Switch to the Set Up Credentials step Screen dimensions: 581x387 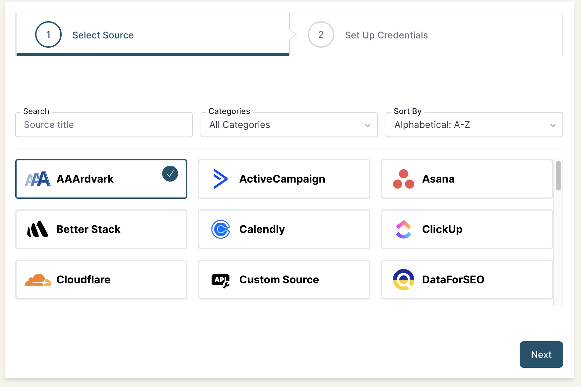(386, 35)
